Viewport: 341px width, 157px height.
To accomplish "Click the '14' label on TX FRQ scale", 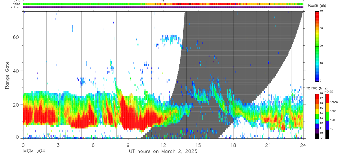I will pyautogui.click(x=321, y=113).
